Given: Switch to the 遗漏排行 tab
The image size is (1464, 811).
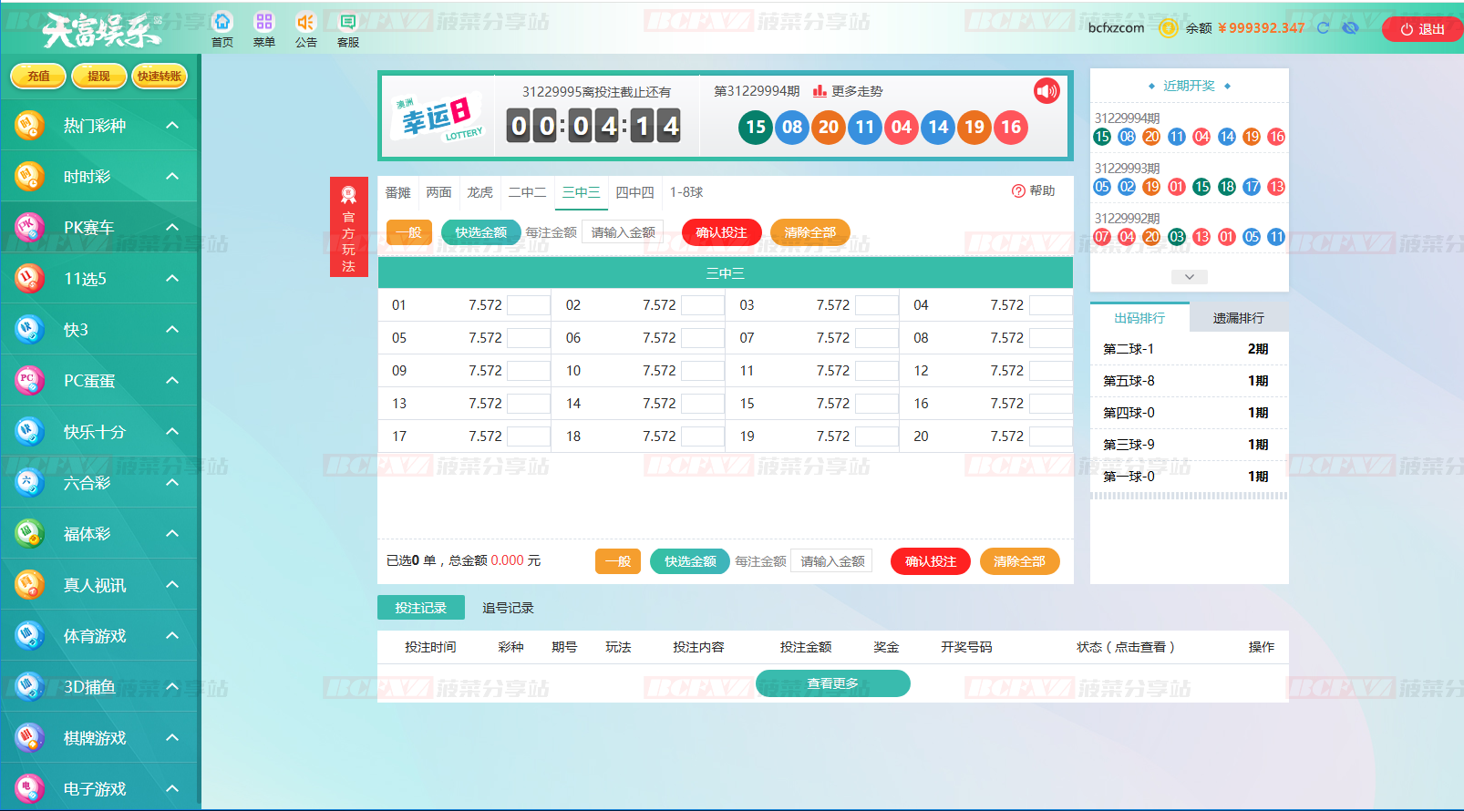Looking at the screenshot, I should 1238,318.
